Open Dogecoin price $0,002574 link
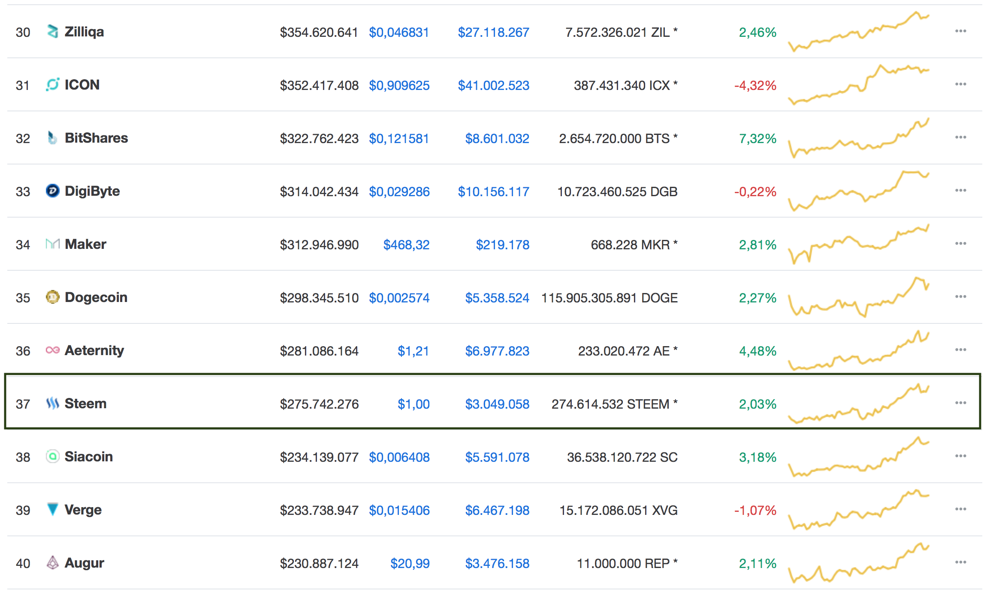Image resolution: width=990 pixels, height=592 pixels. click(399, 298)
